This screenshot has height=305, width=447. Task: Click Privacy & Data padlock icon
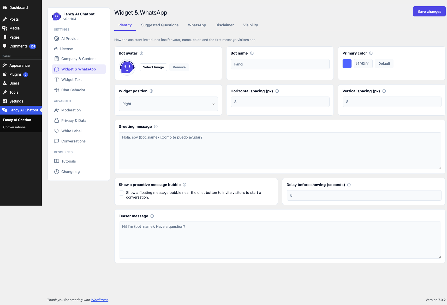tap(57, 121)
